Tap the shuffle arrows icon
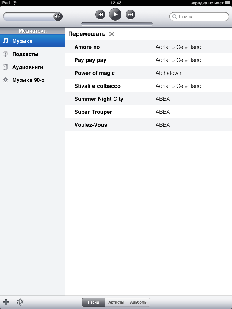This screenshot has height=309, width=232. point(112,34)
